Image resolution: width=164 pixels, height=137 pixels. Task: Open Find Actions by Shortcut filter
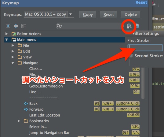129,26
